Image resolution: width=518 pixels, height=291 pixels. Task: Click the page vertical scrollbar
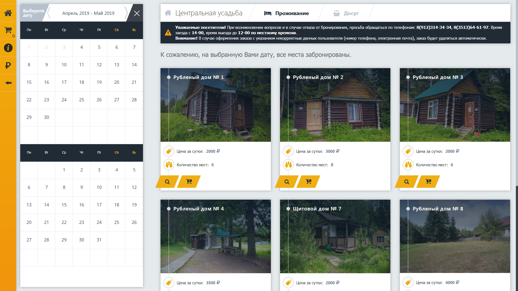coord(516,238)
